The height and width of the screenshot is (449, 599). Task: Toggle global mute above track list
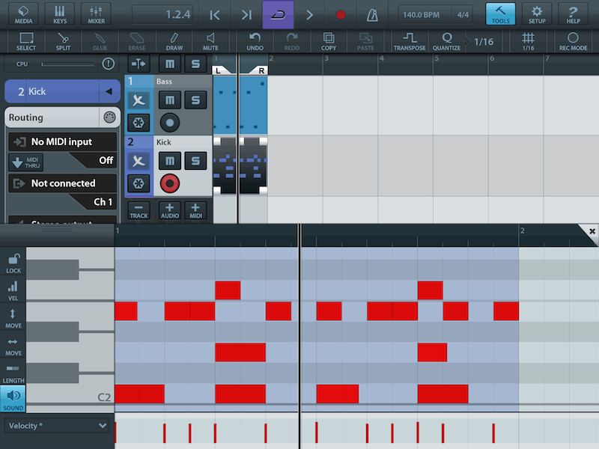pyautogui.click(x=170, y=64)
